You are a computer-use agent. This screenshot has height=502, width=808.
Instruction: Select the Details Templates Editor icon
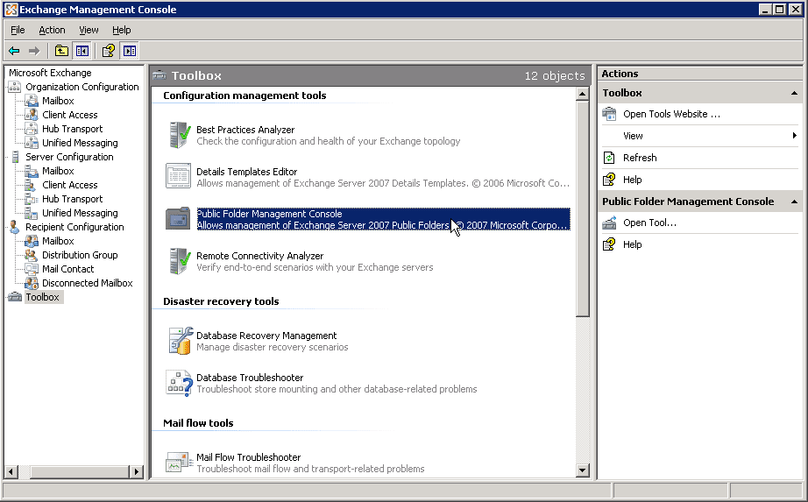pos(179,176)
